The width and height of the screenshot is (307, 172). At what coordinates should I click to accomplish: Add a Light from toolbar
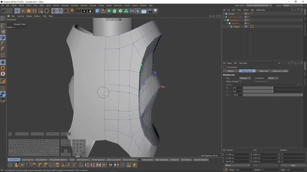click(x=155, y=11)
